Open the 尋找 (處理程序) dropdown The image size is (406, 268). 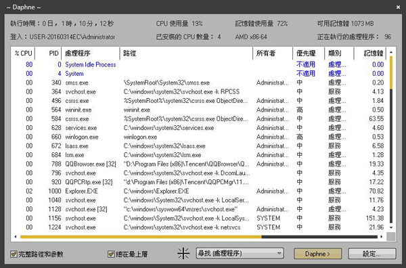[x=240, y=253]
